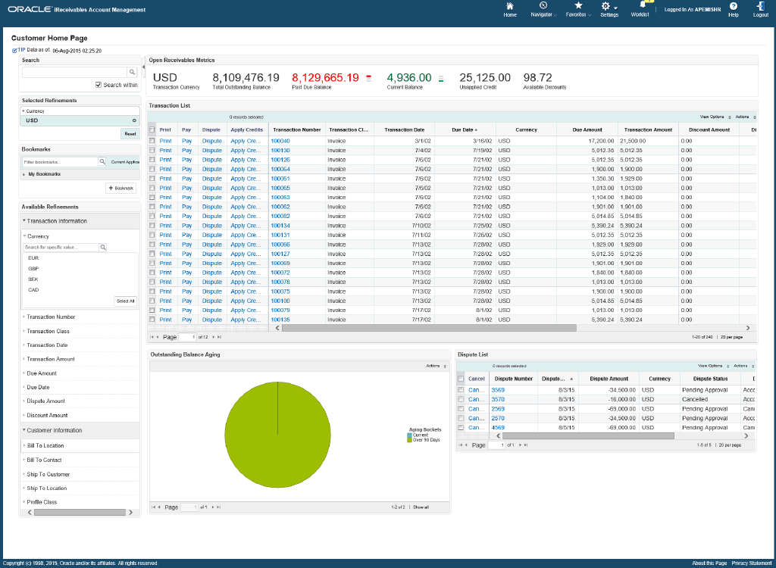Collapse the Transaction Information refinement group
776x568 pixels.
coord(23,220)
